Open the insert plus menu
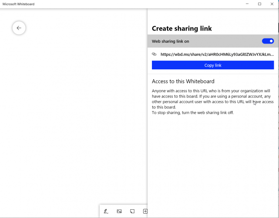Screen dimensions: 279x218 [x=145, y=211]
